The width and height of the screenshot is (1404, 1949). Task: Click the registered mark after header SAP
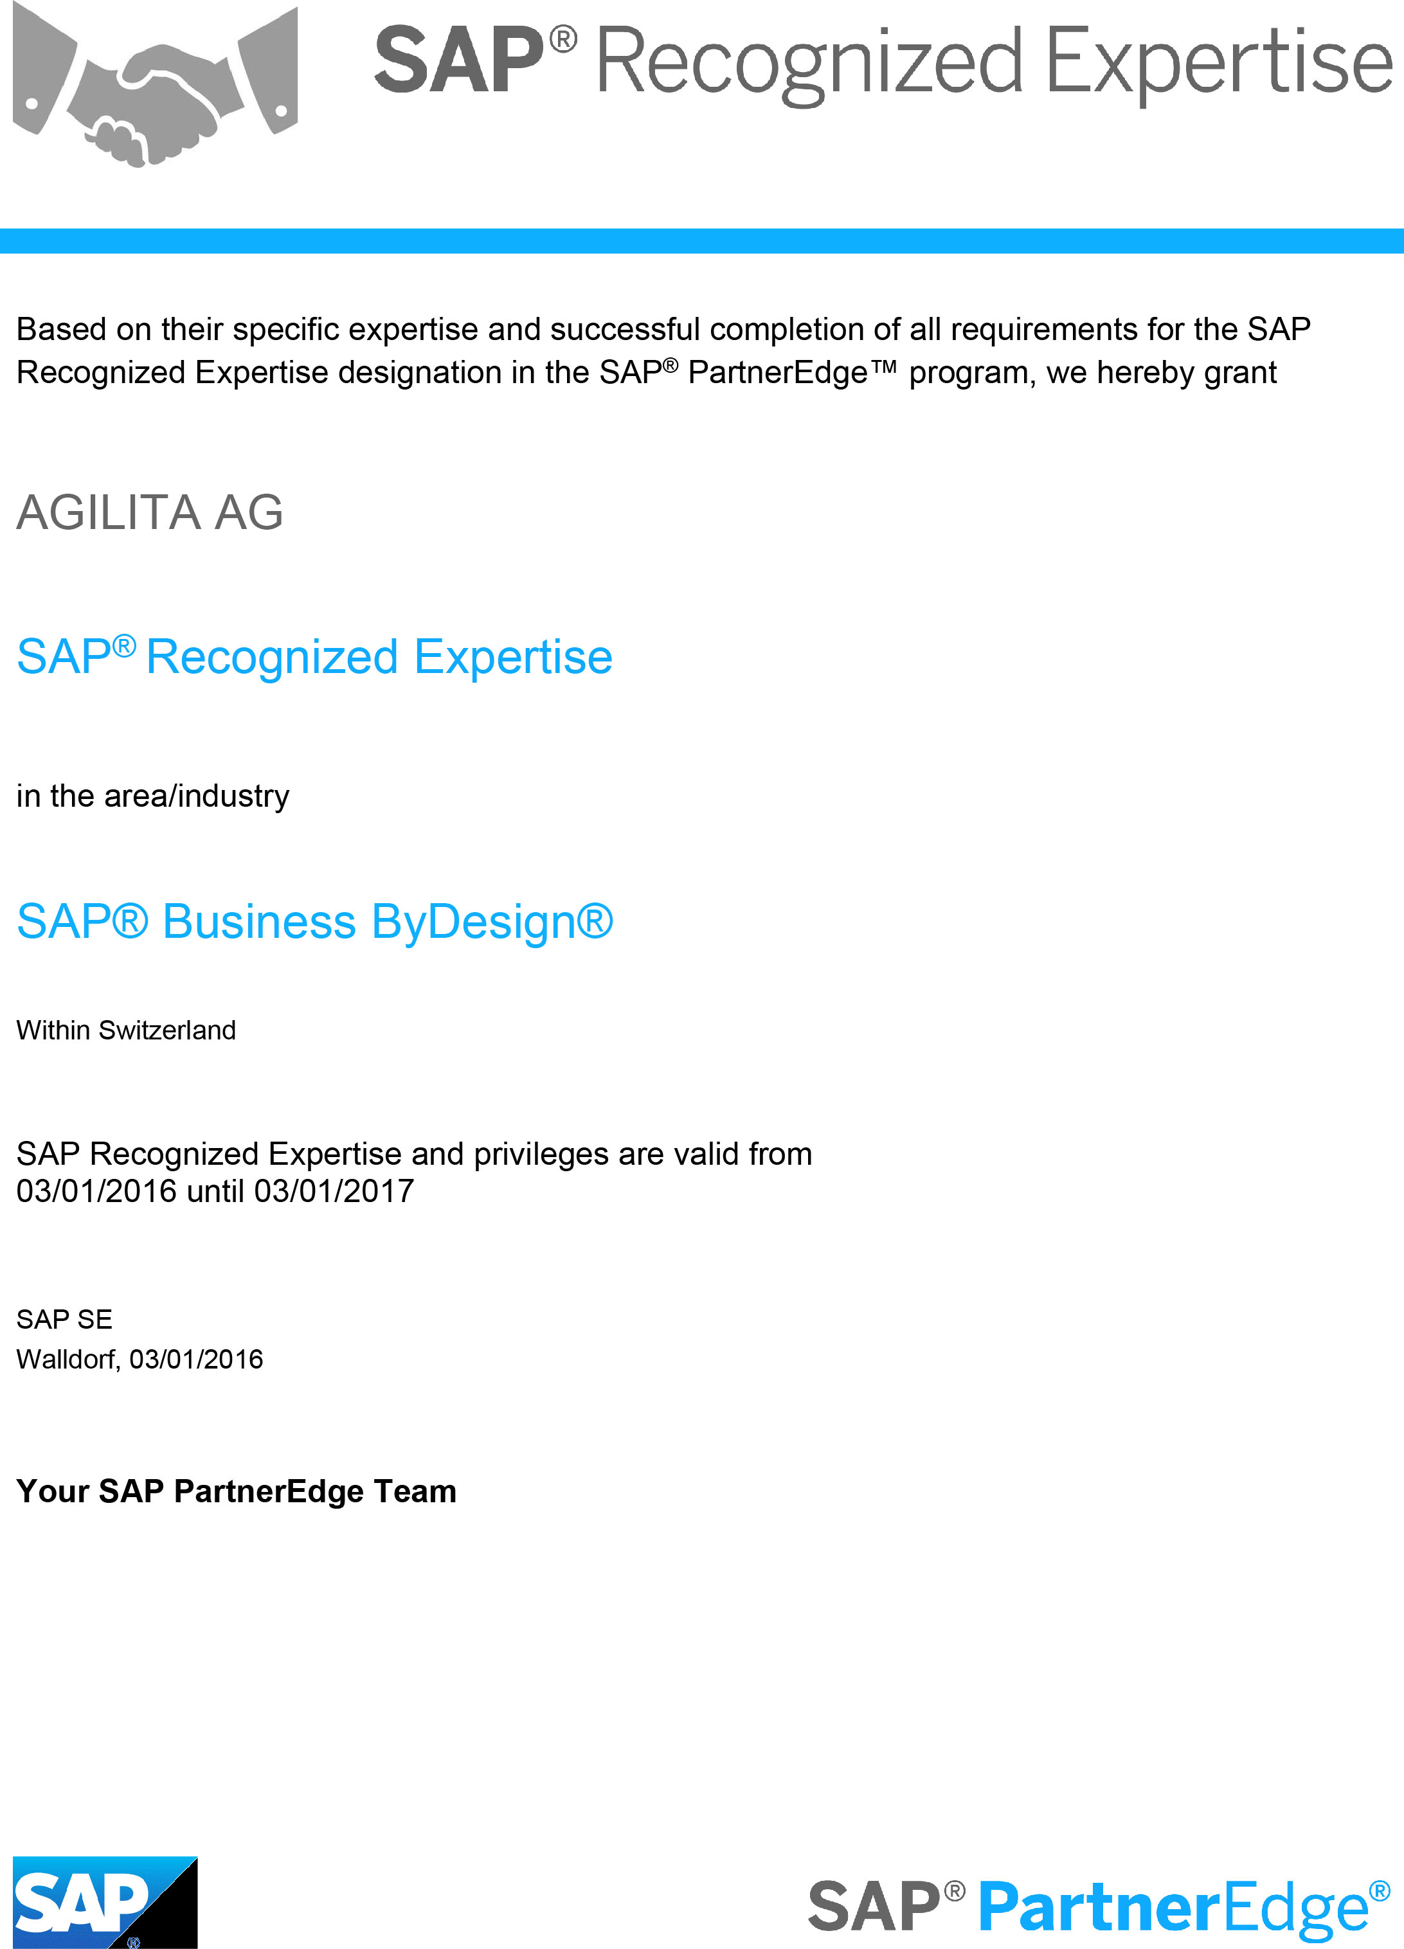coord(562,39)
